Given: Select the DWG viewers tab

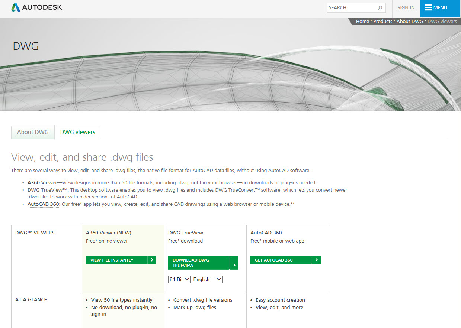Looking at the screenshot, I should coord(78,132).
